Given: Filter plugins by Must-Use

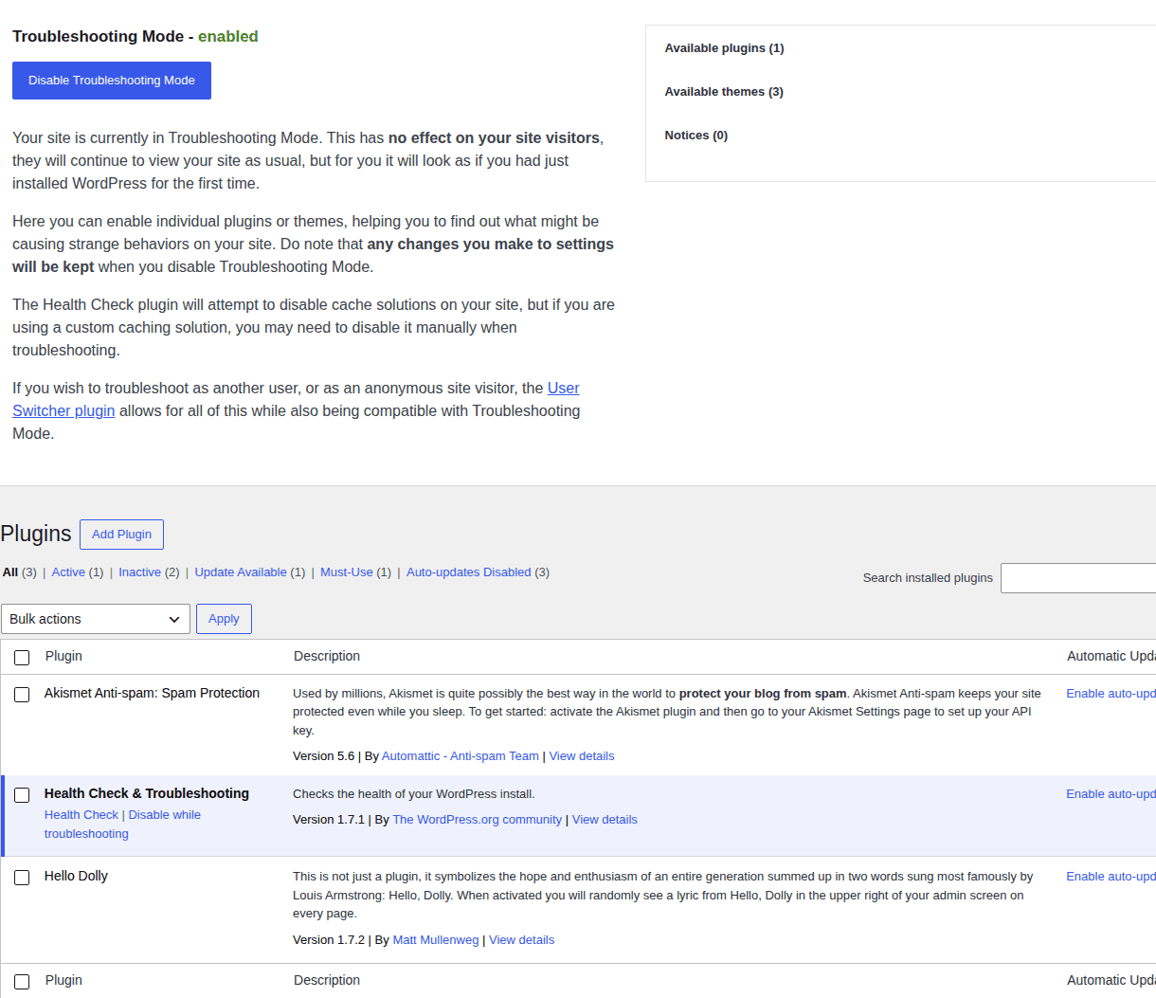Looking at the screenshot, I should [347, 572].
